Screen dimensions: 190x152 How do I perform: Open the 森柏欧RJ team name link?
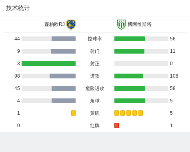click(x=54, y=24)
